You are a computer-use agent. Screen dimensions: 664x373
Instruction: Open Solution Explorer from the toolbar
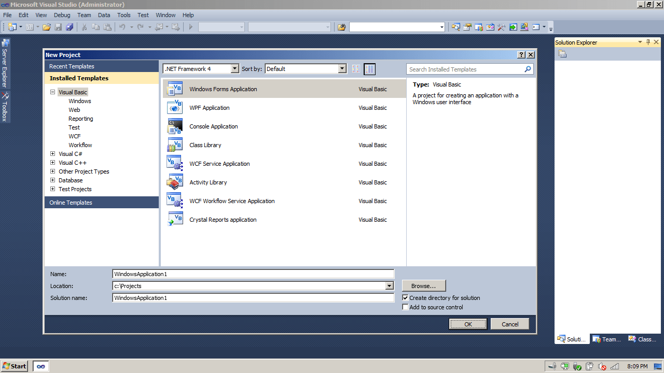pyautogui.click(x=456, y=27)
